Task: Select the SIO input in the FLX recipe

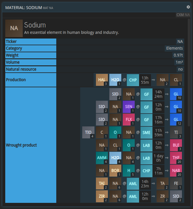Action: coord(102,120)
